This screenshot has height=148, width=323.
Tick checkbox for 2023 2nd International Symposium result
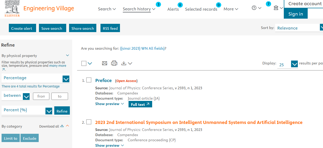89,122
